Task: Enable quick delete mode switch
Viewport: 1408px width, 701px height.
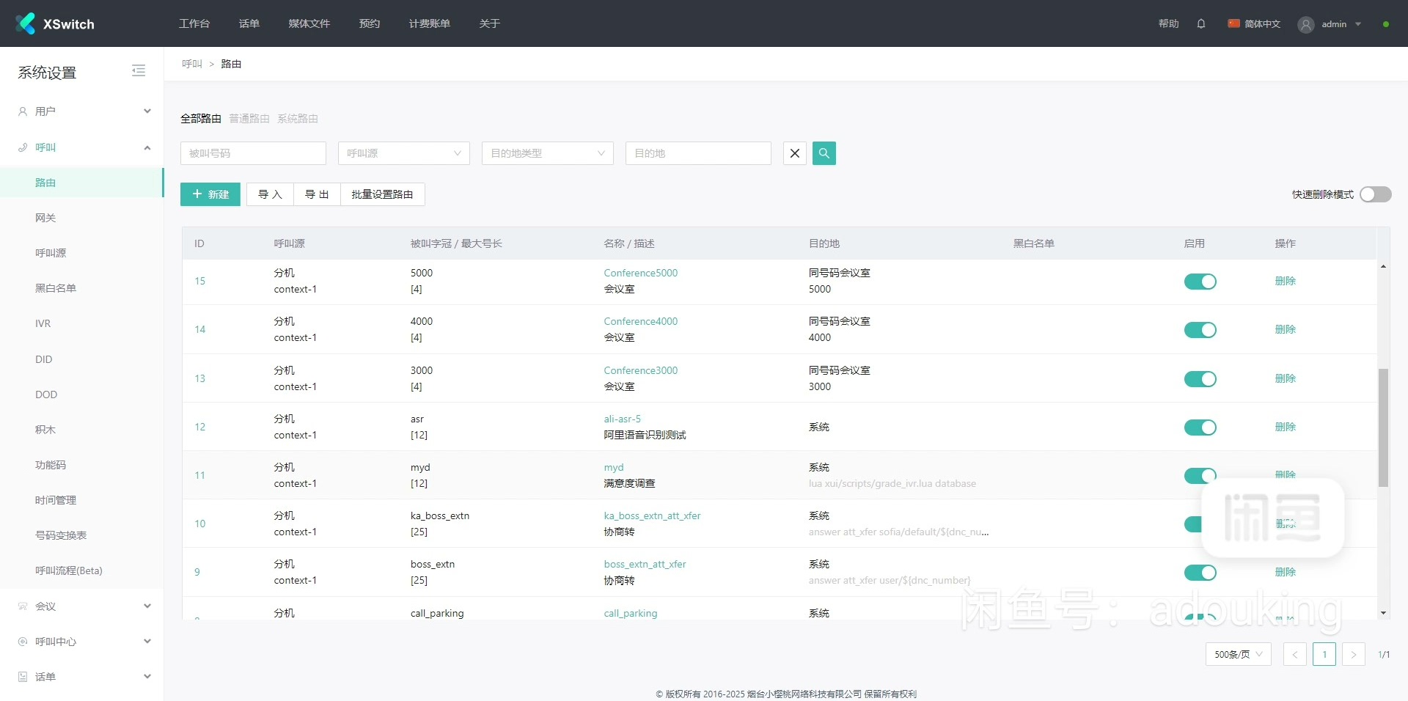Action: 1375,194
